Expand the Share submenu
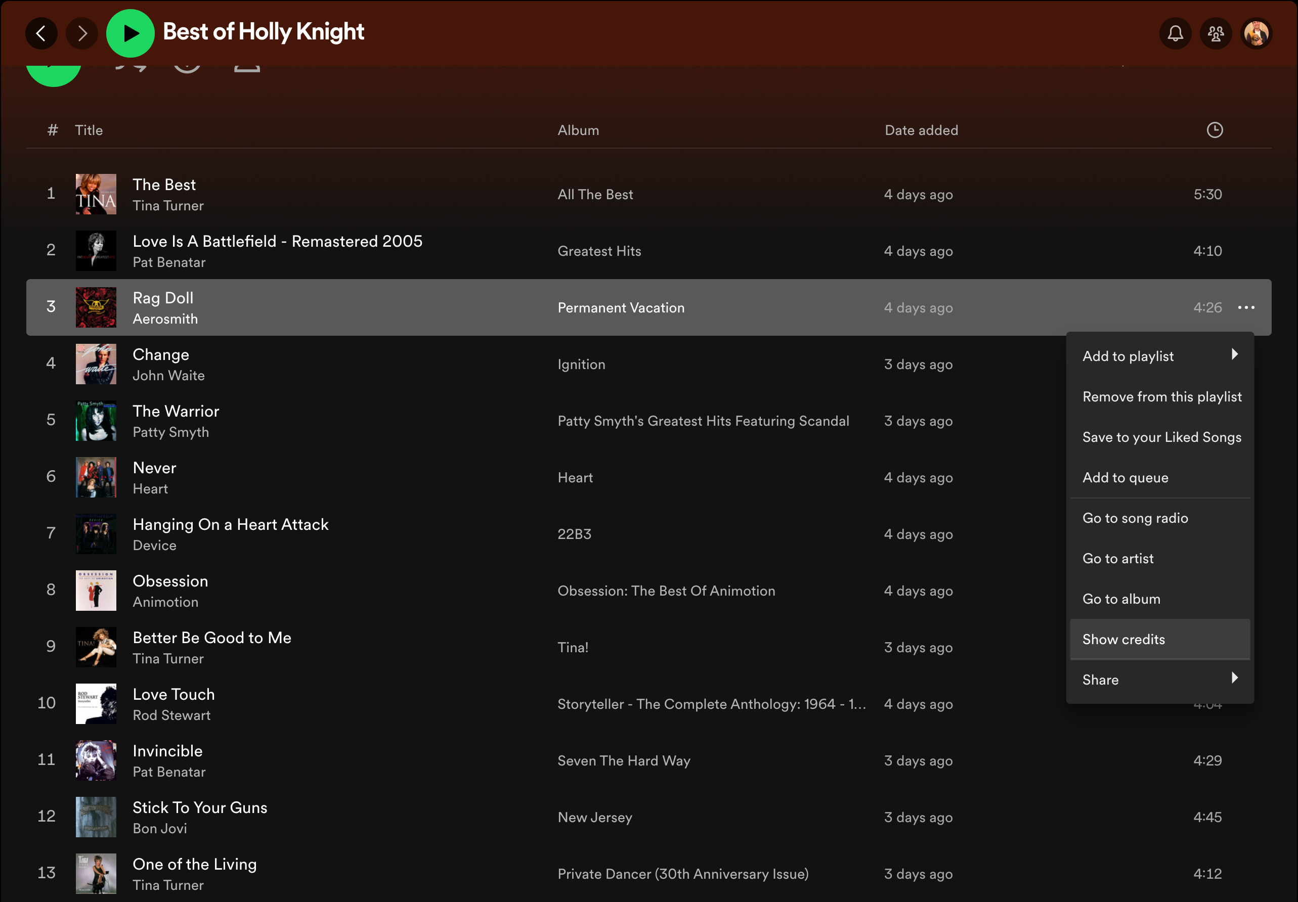 [1159, 680]
